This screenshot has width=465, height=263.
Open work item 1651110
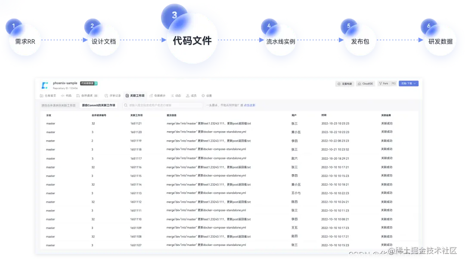[x=136, y=220]
